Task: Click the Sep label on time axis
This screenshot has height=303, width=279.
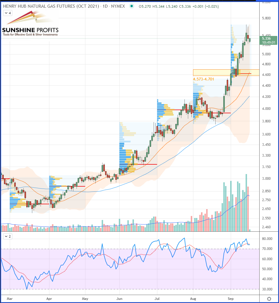Action: click(231, 298)
